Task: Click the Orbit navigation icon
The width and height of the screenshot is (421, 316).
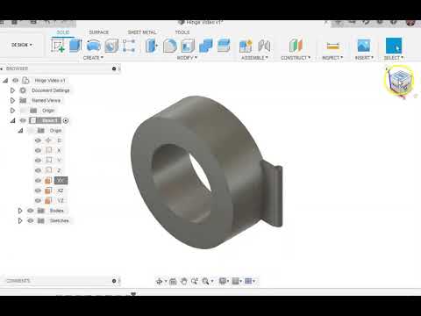Action: (160, 281)
